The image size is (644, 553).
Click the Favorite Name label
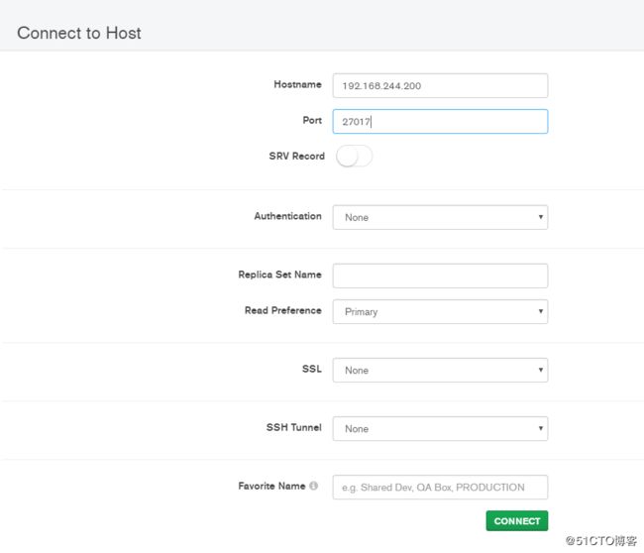click(271, 486)
